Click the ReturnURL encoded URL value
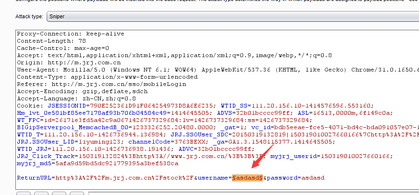 pos(124,178)
